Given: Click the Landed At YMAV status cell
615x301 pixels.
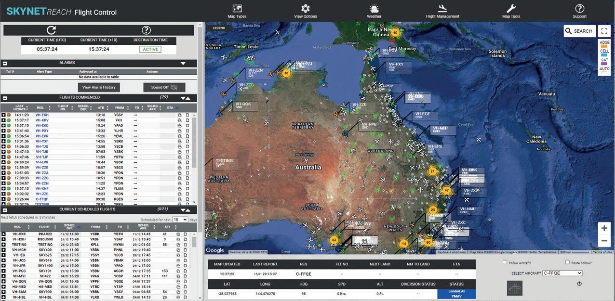Looking at the screenshot, I should tap(456, 295).
